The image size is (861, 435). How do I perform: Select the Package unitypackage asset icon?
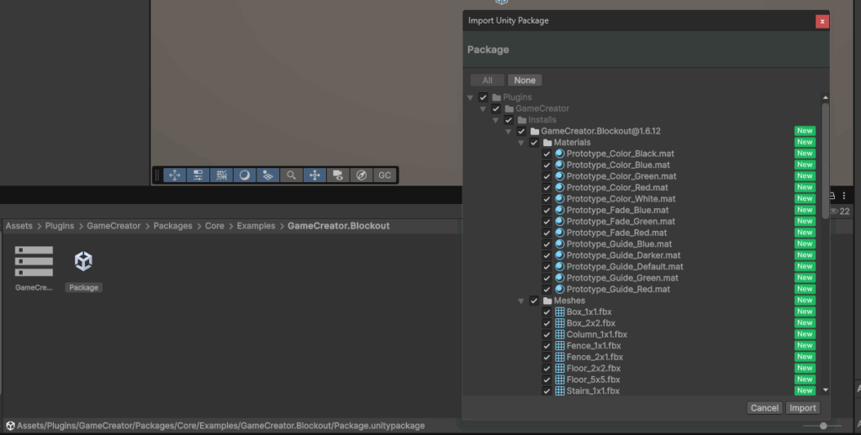pos(83,261)
